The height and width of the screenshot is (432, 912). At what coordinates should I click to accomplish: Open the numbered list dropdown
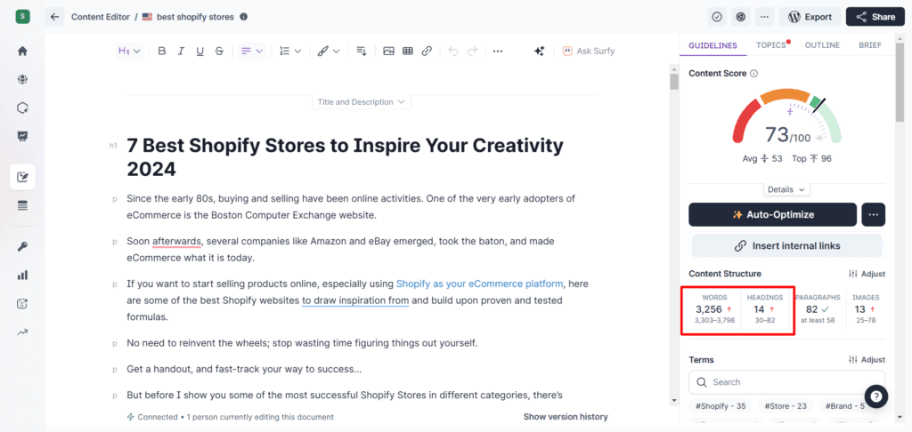click(290, 51)
